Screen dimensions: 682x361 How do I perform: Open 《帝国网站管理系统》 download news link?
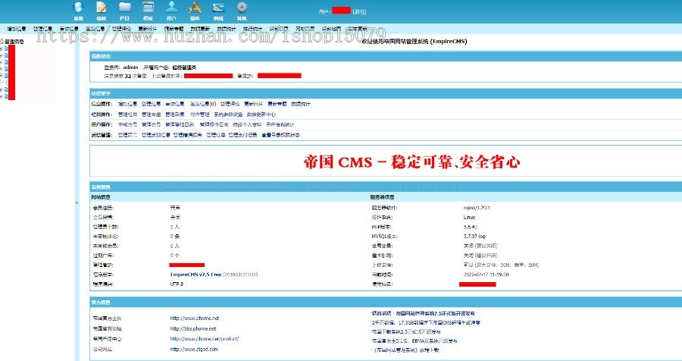(405, 350)
